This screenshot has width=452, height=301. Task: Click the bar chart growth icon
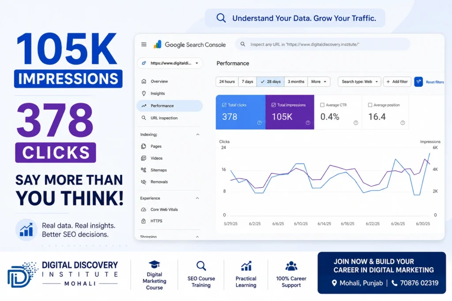26,229
